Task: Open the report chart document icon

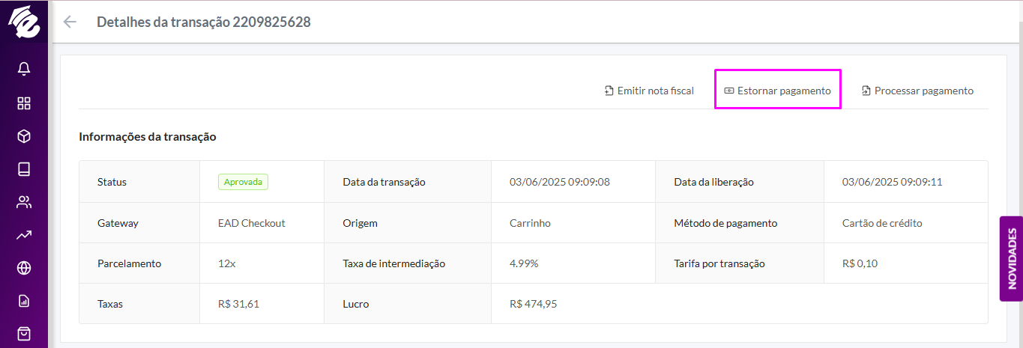Action: click(24, 301)
